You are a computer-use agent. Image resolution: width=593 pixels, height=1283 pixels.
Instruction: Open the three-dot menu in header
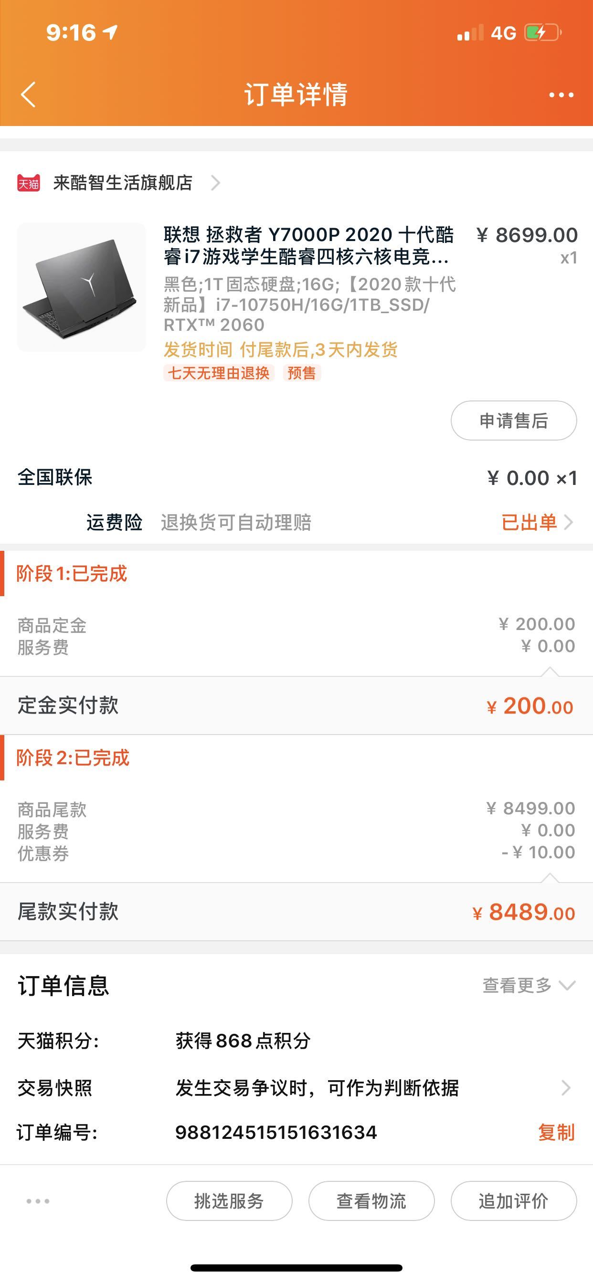[x=561, y=95]
